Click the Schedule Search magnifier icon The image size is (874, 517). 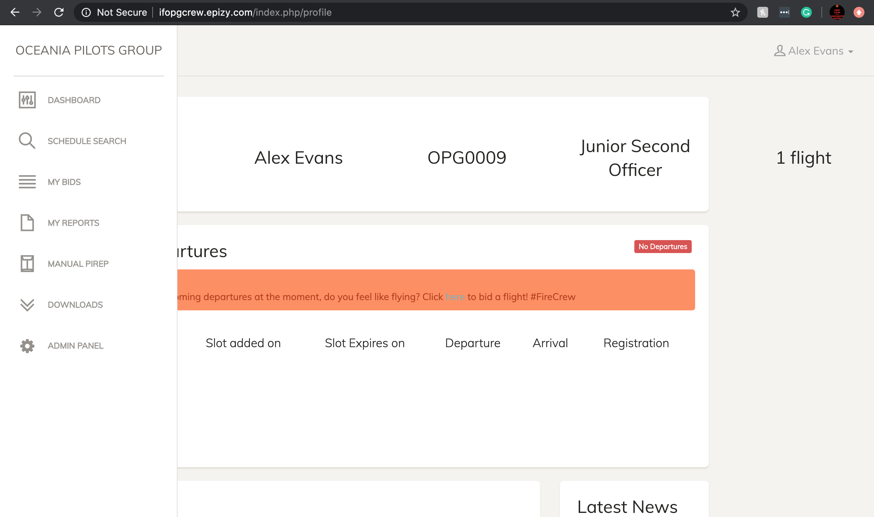(x=27, y=141)
